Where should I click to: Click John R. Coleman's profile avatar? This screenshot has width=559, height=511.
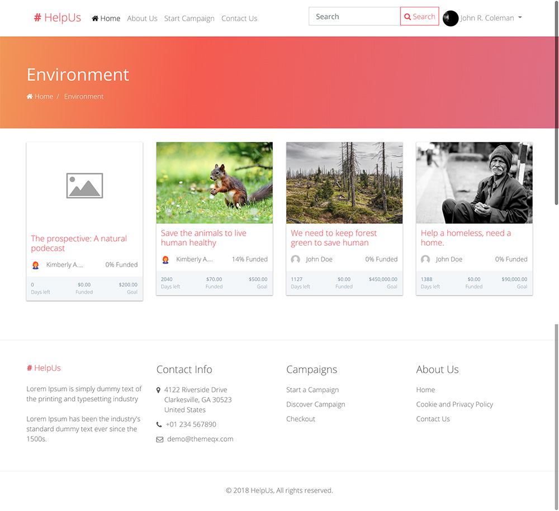pyautogui.click(x=450, y=18)
